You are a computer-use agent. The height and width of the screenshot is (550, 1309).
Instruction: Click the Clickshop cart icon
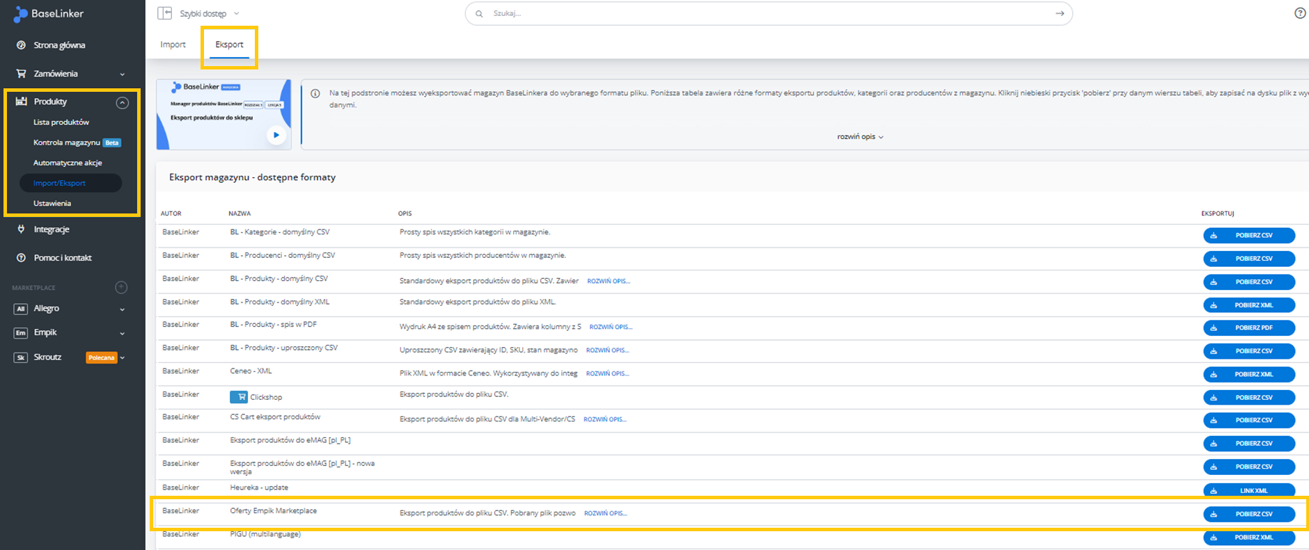(x=239, y=397)
